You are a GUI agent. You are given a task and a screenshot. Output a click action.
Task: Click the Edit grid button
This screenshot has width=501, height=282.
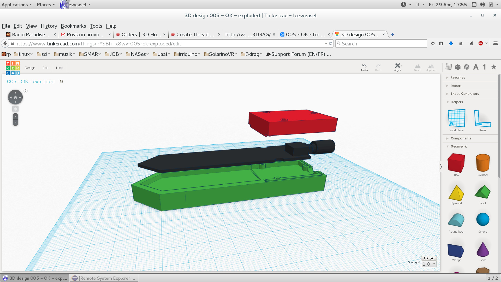tap(429, 258)
